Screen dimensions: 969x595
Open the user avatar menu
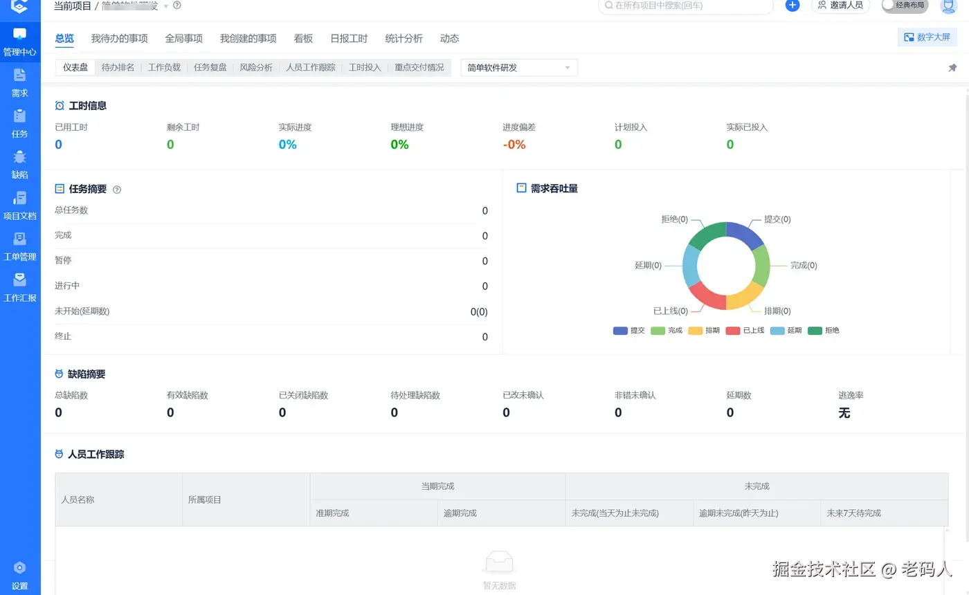[x=948, y=6]
